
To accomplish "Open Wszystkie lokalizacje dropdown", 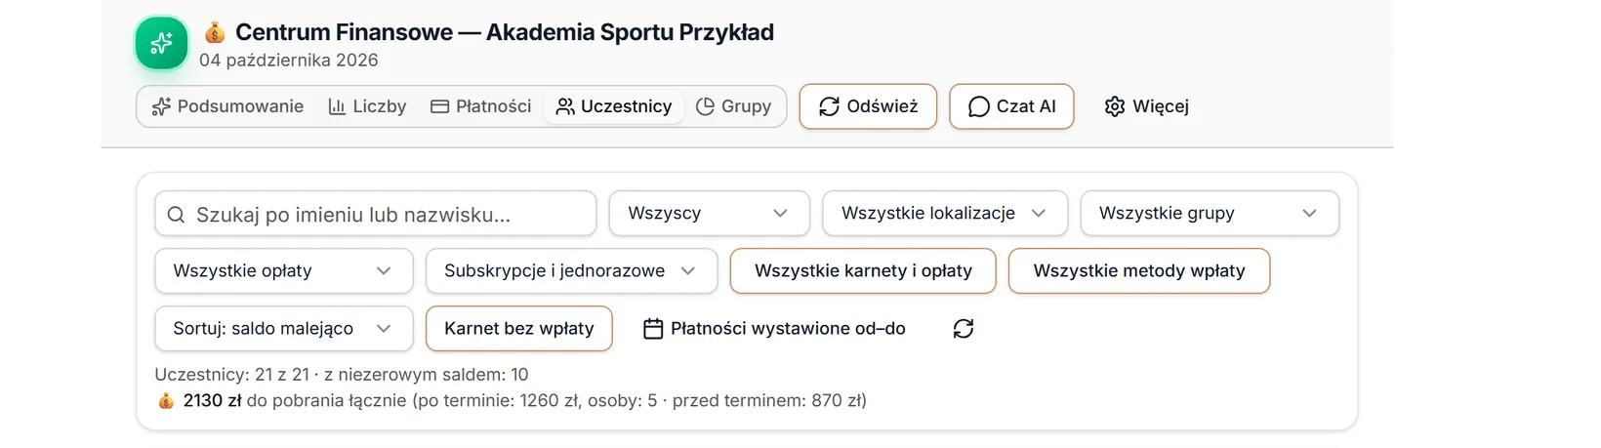I will [x=945, y=213].
